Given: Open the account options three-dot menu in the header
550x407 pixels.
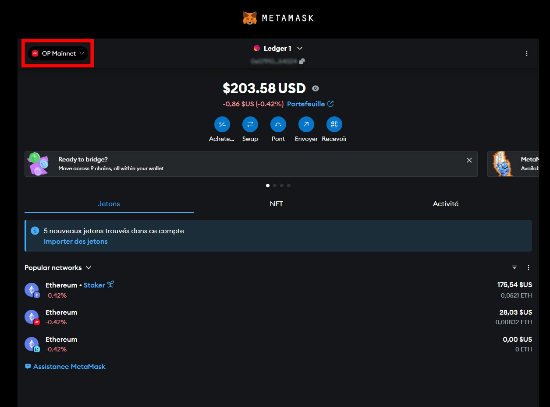Looking at the screenshot, I should click(x=527, y=53).
